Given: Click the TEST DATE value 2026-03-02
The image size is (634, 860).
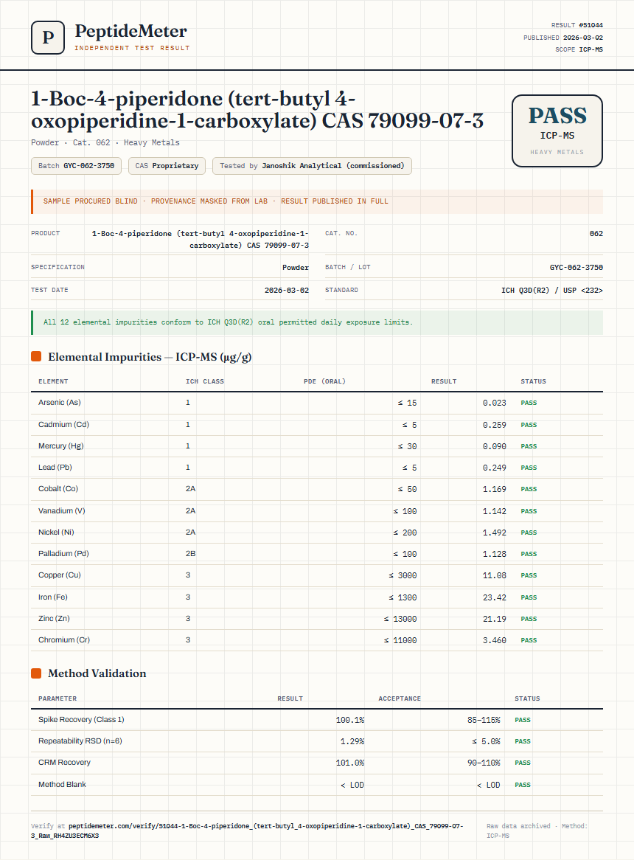Looking at the screenshot, I should pos(287,290).
